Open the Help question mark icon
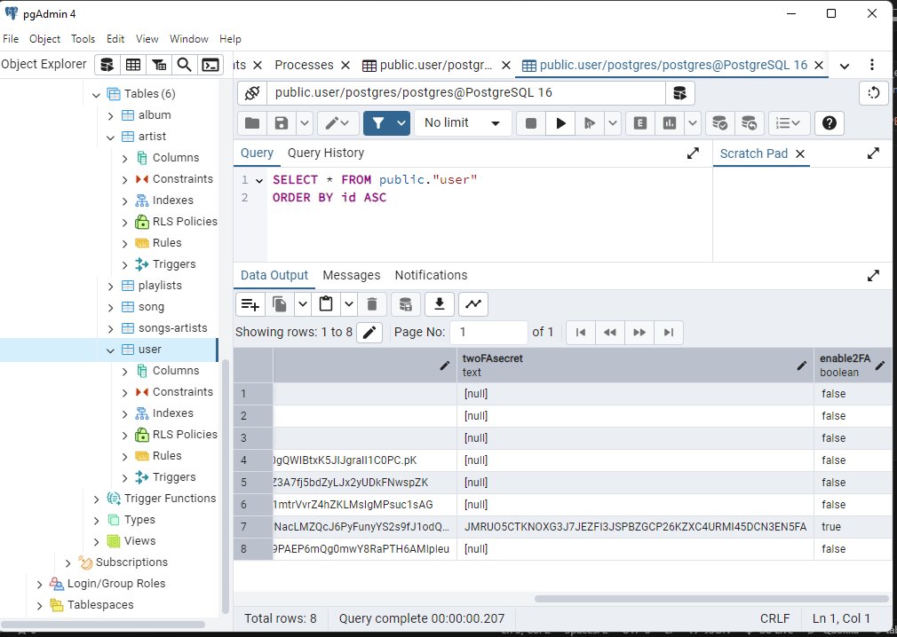 (x=830, y=122)
